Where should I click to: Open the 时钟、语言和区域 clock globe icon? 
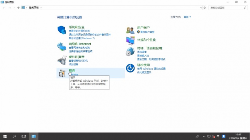pos(130,52)
